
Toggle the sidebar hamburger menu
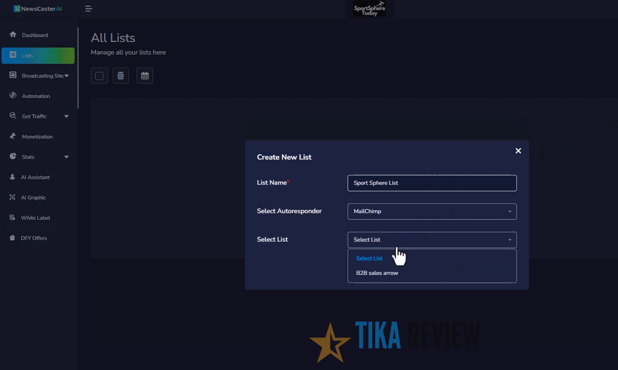(x=88, y=9)
